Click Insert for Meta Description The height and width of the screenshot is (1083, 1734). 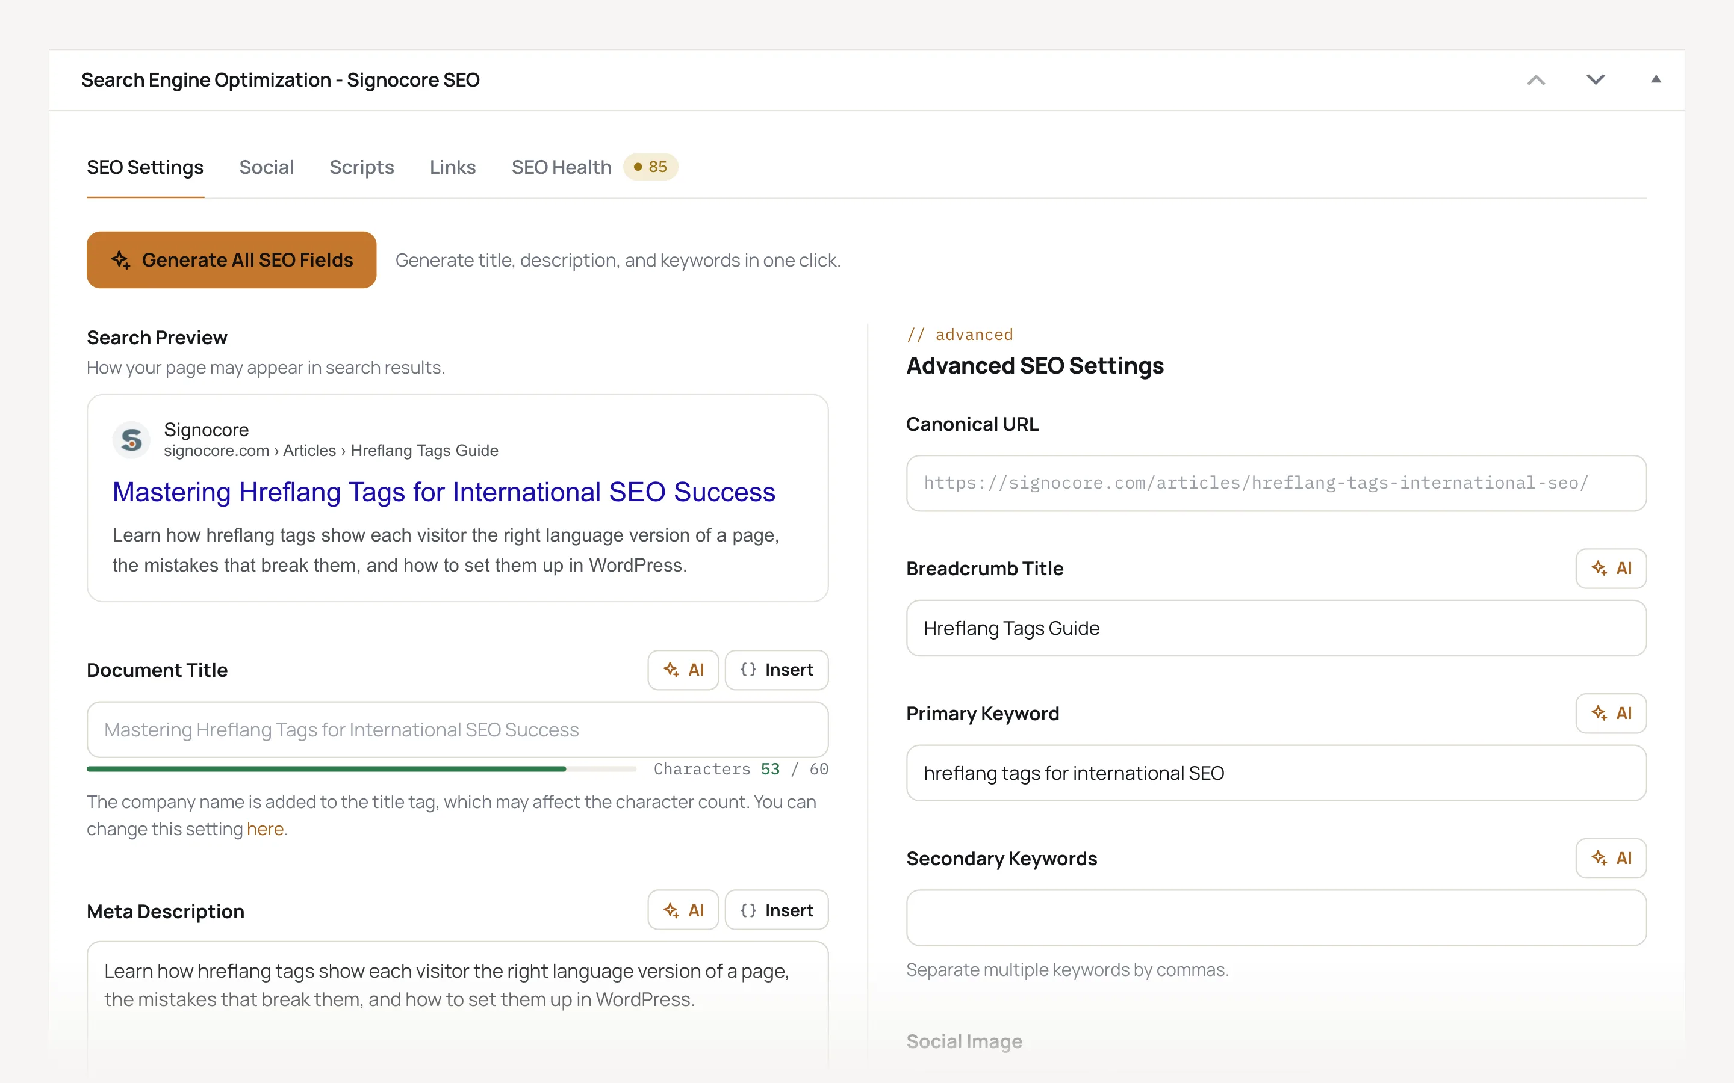point(777,910)
